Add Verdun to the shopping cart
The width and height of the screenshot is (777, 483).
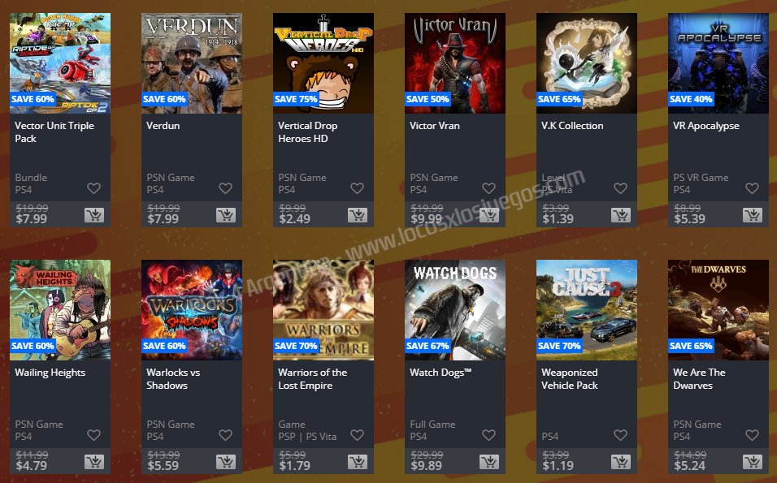click(x=225, y=215)
